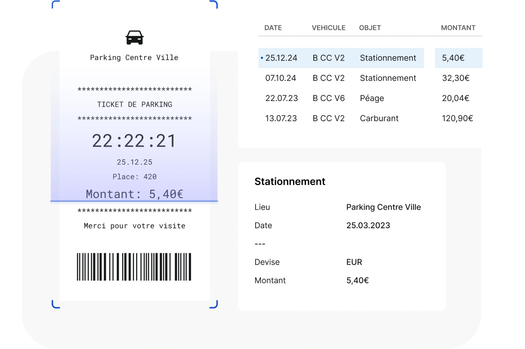Click the EUR Devise value
The width and height of the screenshot is (525, 349).
[355, 262]
